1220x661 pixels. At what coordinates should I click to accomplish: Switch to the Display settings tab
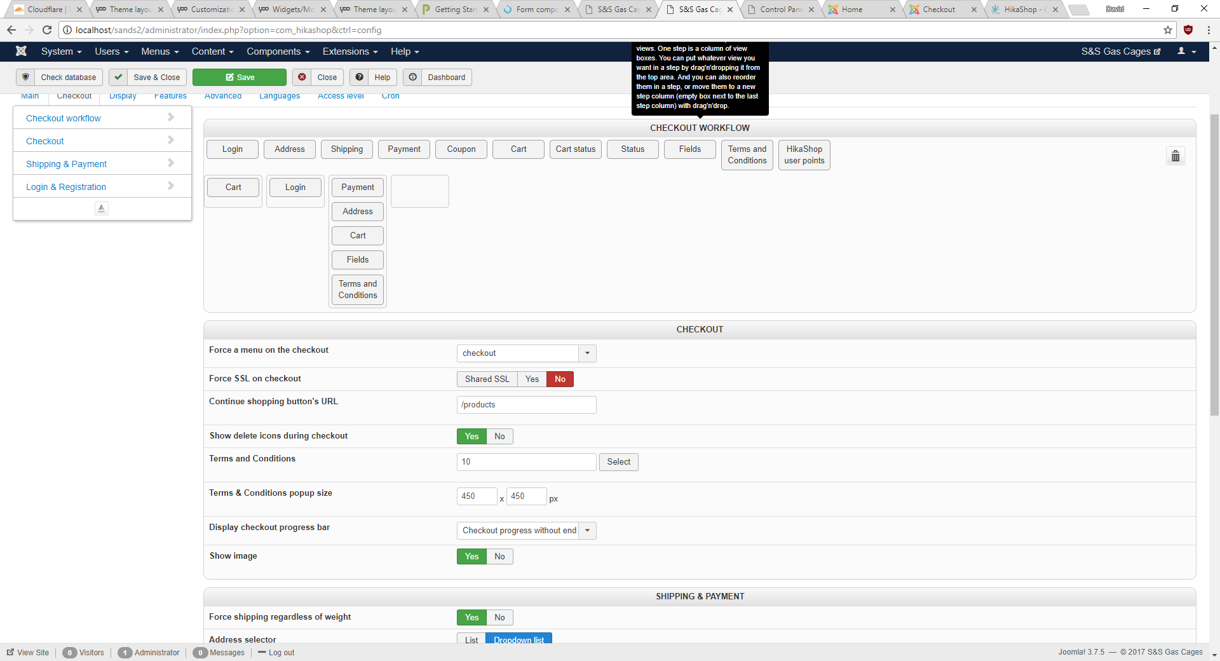click(123, 97)
